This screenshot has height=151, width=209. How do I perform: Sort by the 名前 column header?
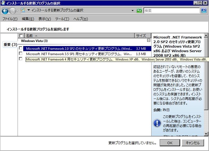click(79, 36)
